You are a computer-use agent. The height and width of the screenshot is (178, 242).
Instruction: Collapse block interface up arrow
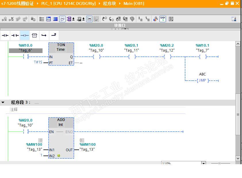[115, 29]
